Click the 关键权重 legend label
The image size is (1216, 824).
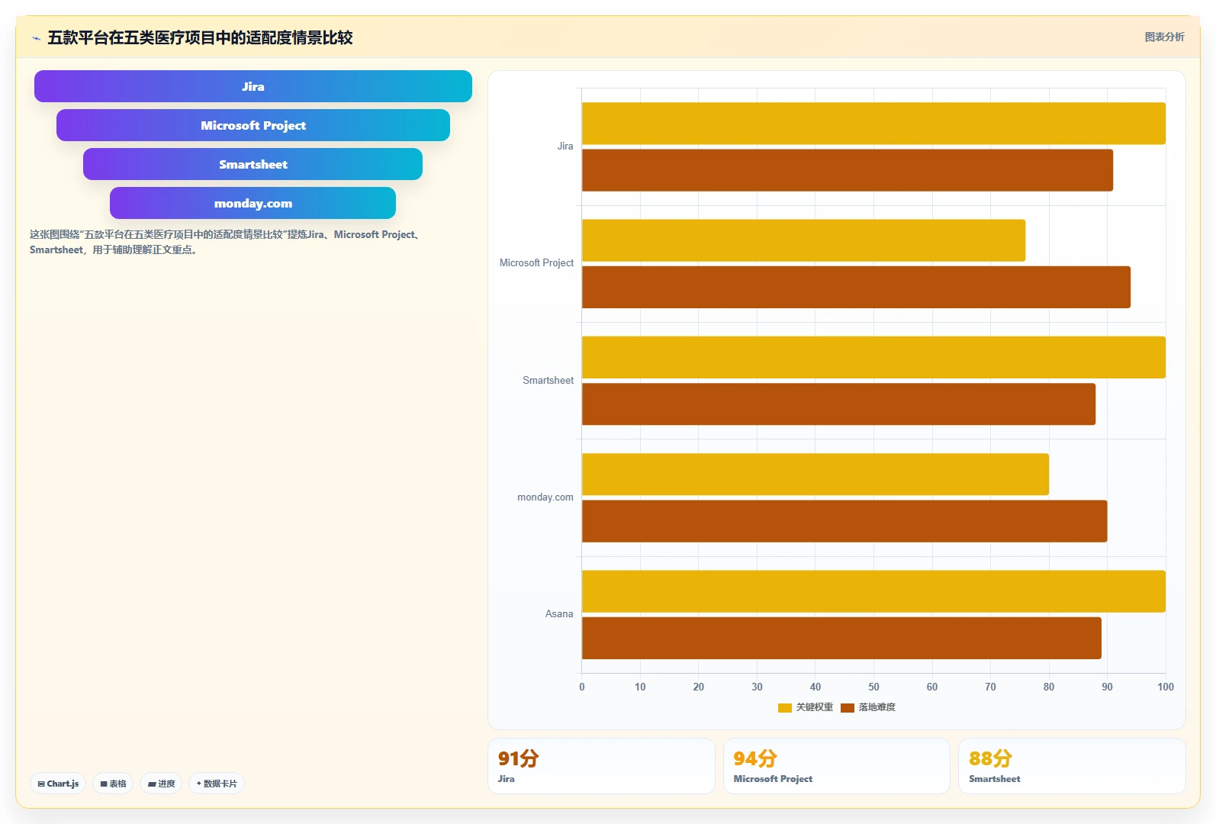coord(815,707)
